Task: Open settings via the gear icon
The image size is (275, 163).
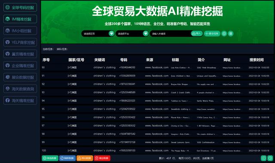Action: tap(224, 33)
